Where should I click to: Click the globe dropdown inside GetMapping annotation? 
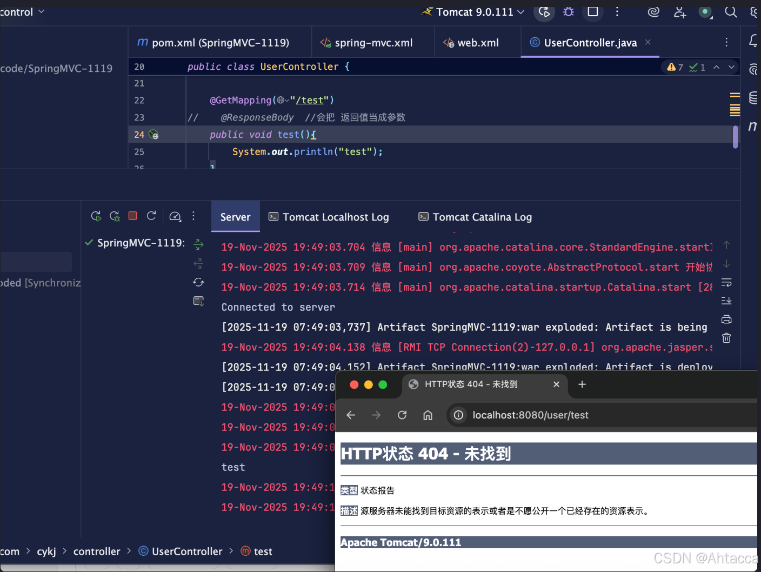click(283, 100)
